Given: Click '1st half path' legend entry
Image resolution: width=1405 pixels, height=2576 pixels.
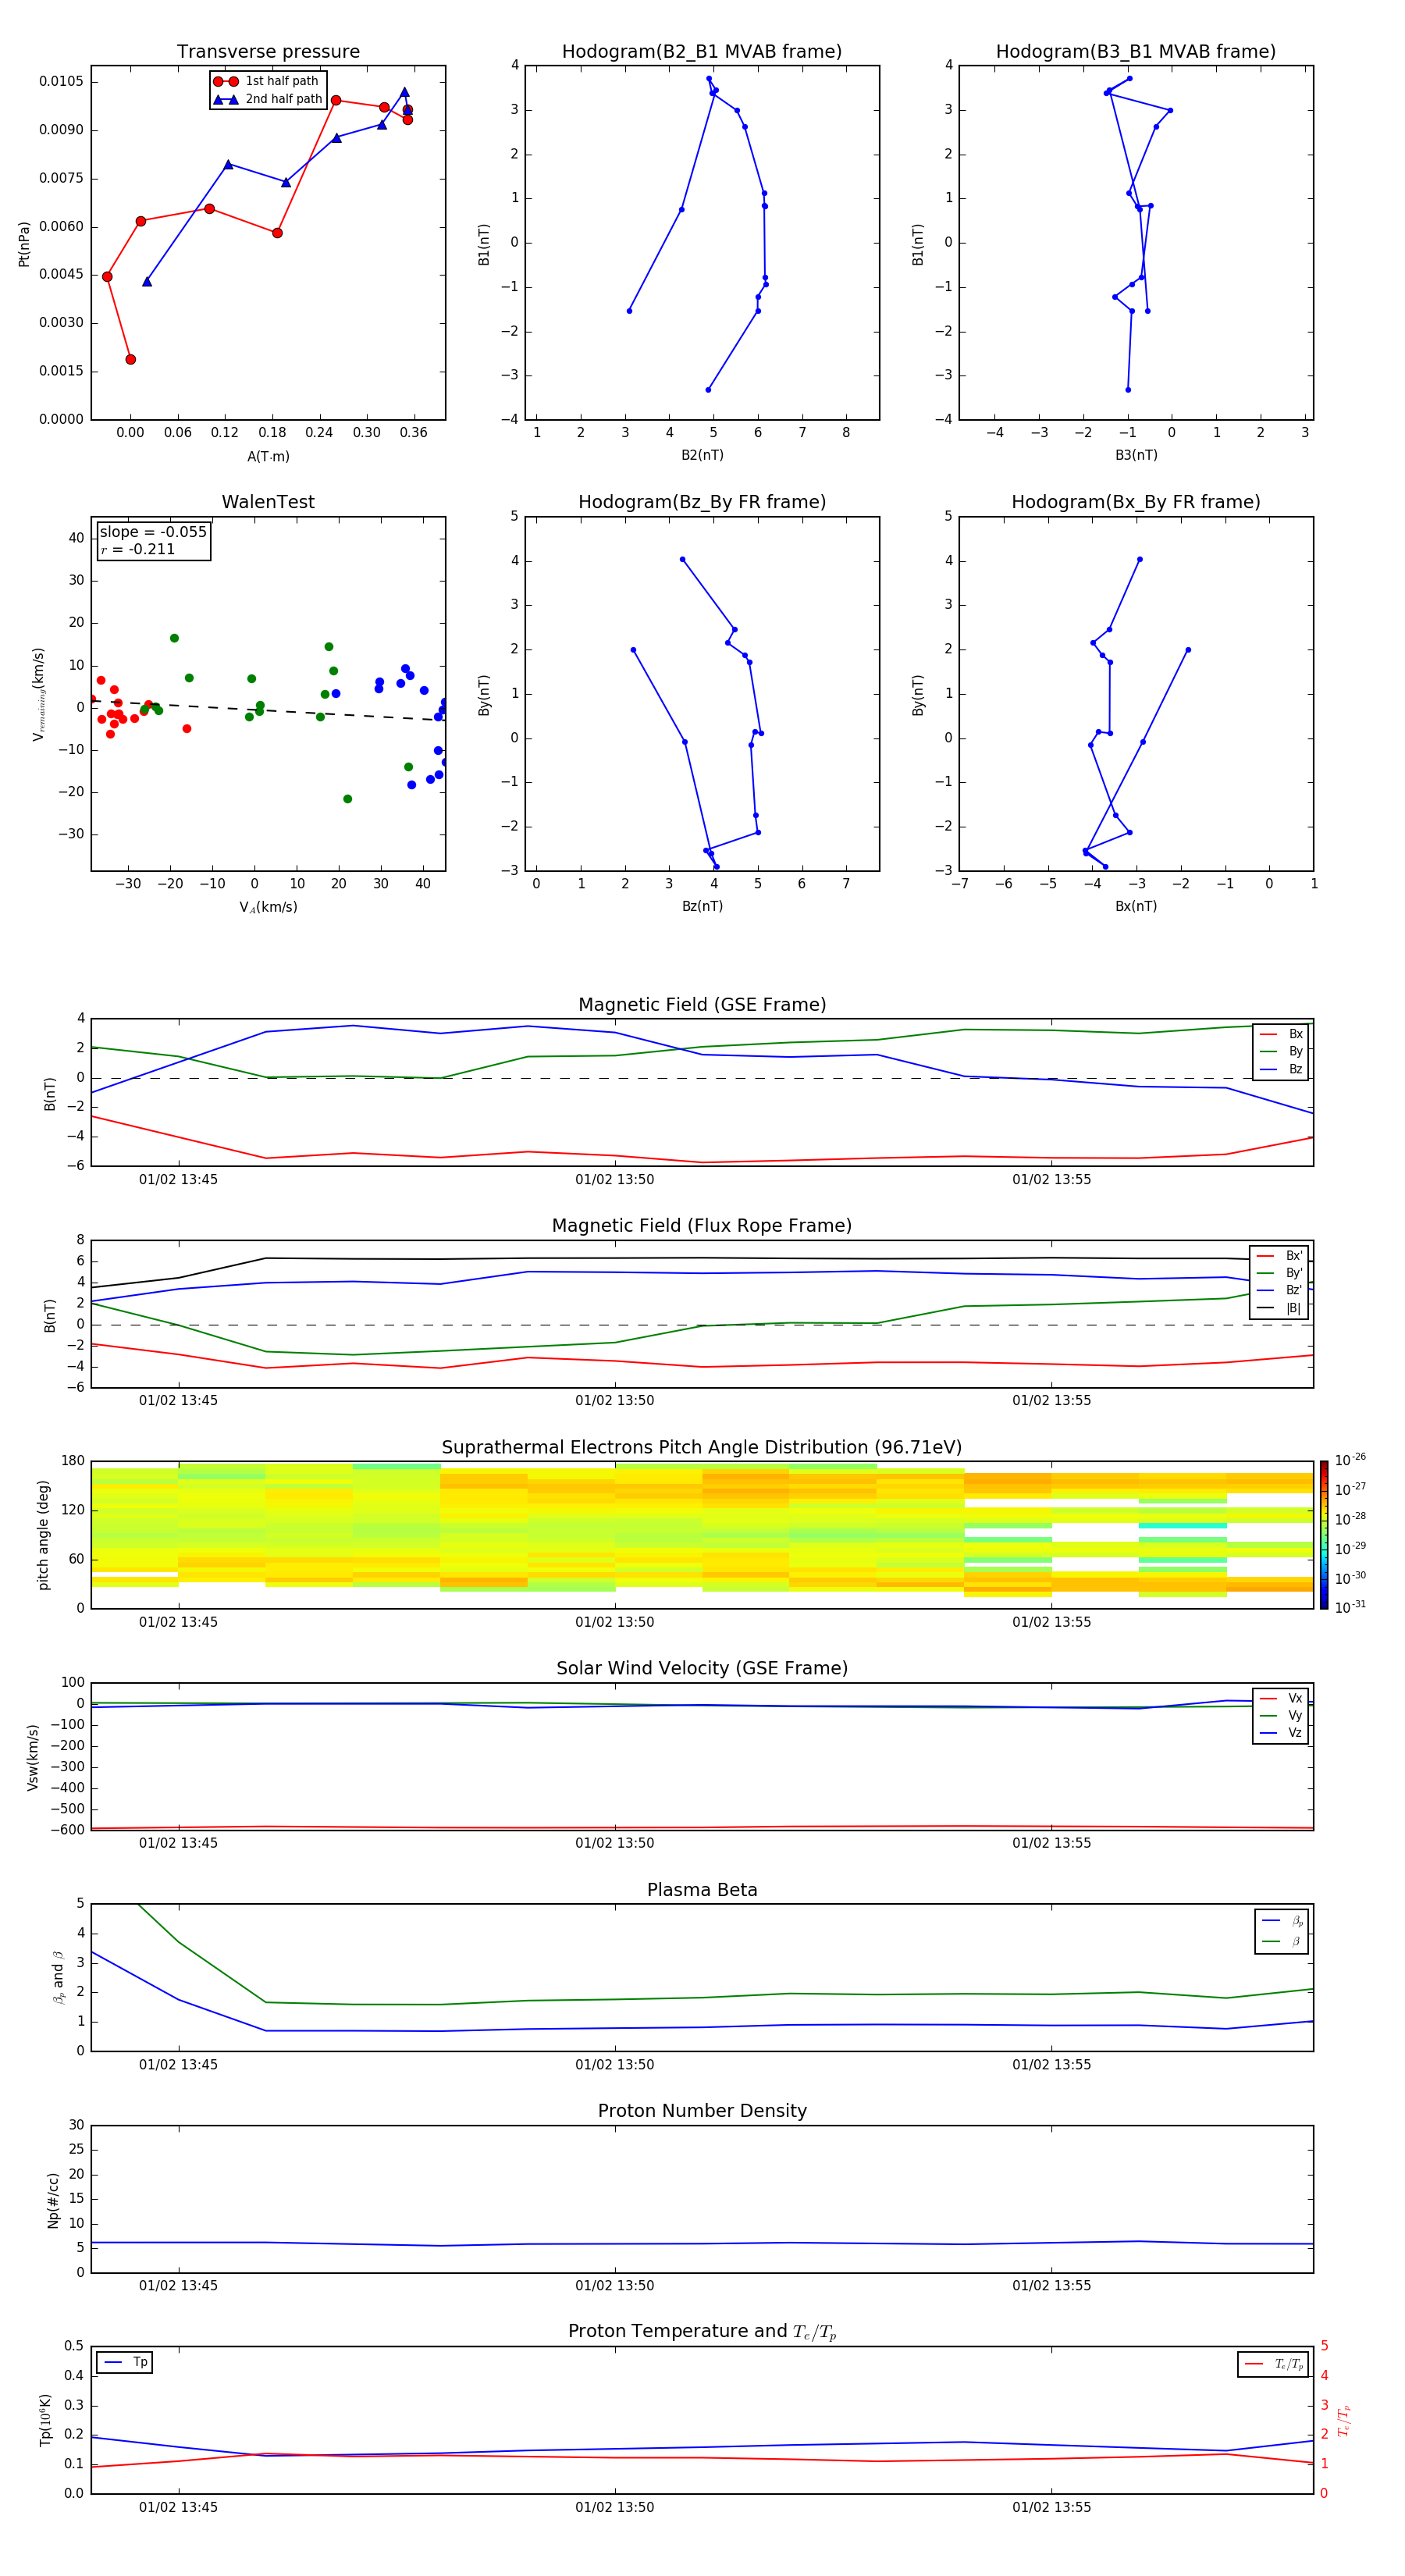Looking at the screenshot, I should (267, 81).
